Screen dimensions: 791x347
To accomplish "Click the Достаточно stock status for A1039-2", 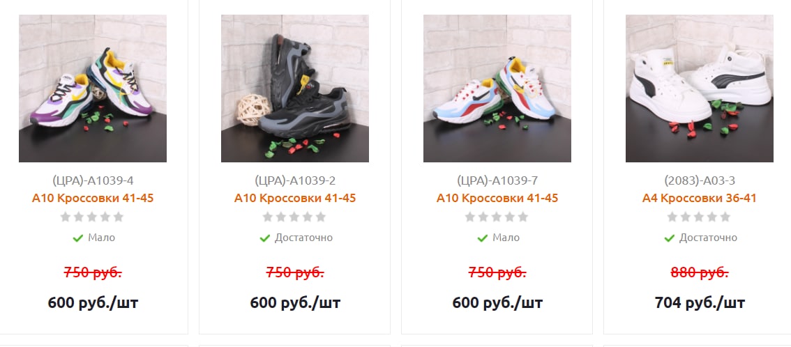I will click(303, 238).
